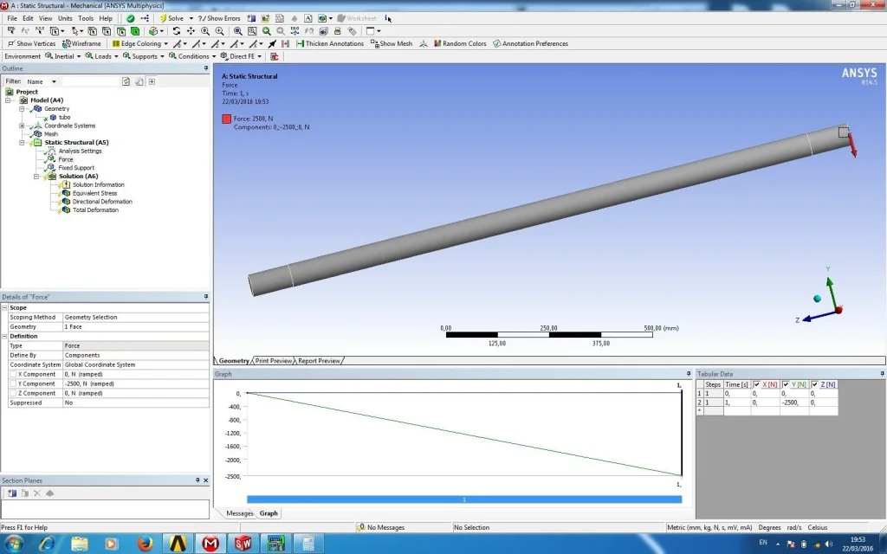Screen dimensions: 887x554
Task: Open the Units menu
Action: [x=65, y=18]
